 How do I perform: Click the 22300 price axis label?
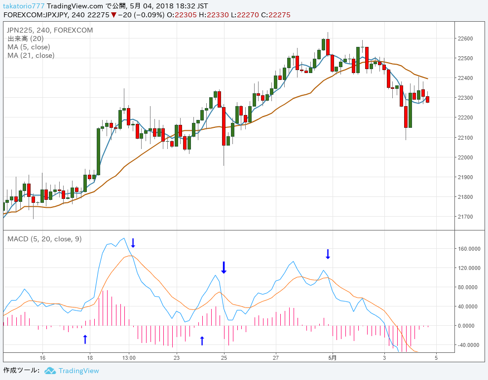coord(465,98)
